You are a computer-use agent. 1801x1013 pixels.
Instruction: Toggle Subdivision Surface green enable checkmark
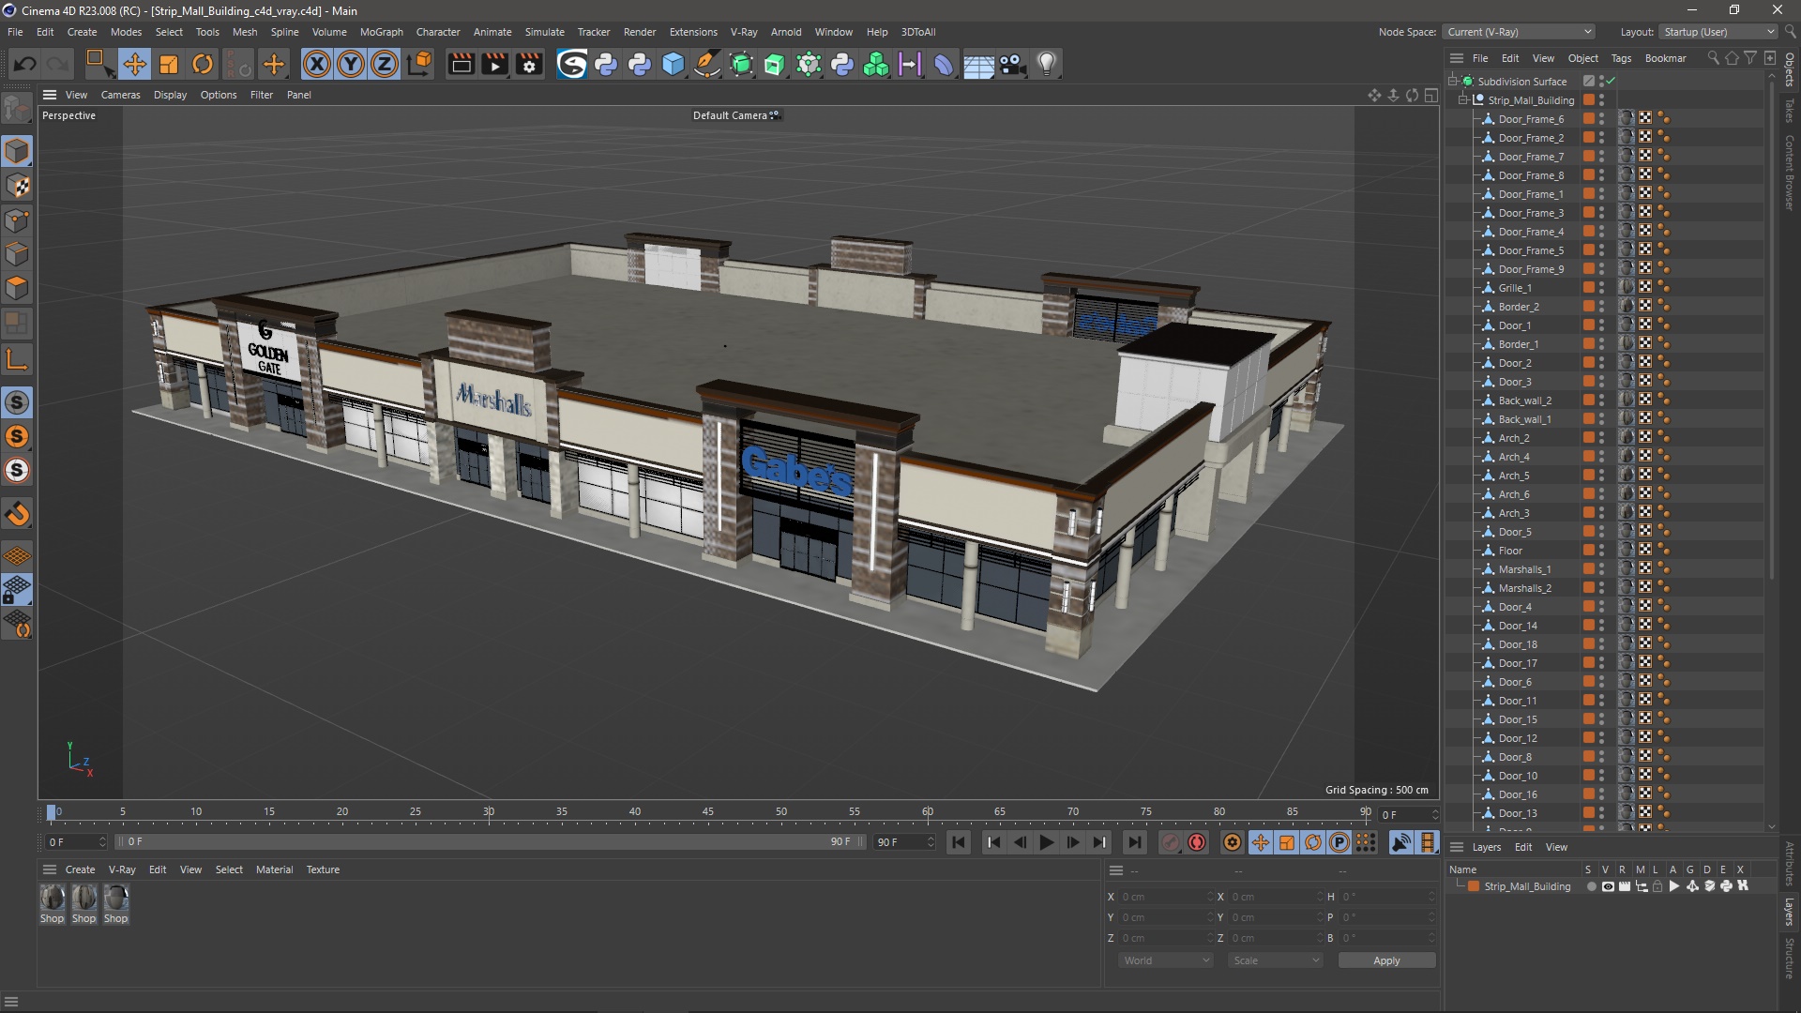pyautogui.click(x=1611, y=82)
